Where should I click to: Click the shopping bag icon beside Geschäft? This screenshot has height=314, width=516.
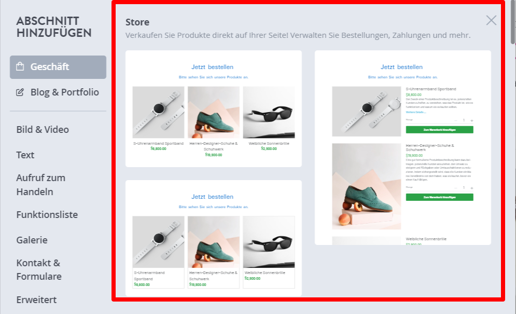tap(20, 66)
